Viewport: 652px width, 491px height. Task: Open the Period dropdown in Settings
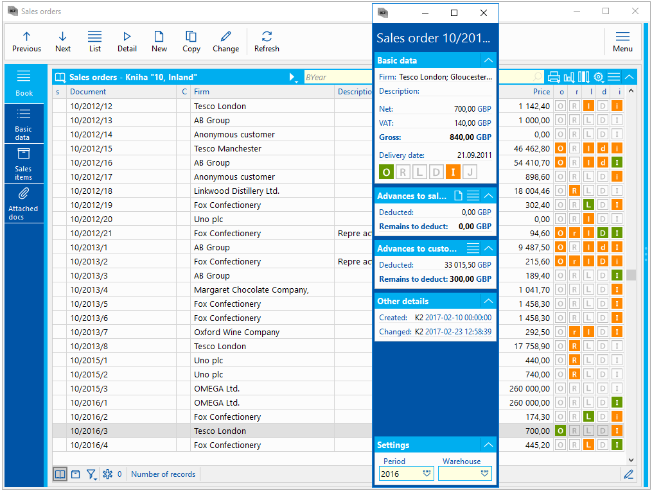[x=427, y=474]
